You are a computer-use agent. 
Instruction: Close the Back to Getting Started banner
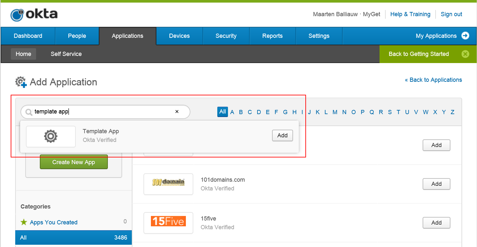point(465,54)
